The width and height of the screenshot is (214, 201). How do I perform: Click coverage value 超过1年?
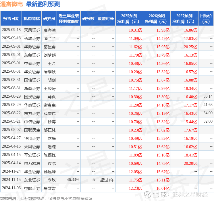(x=107, y=180)
